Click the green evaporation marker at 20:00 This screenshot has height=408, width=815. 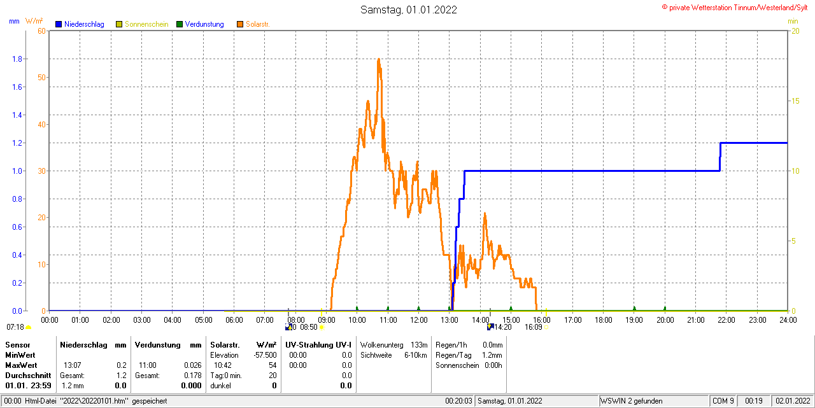pos(665,308)
